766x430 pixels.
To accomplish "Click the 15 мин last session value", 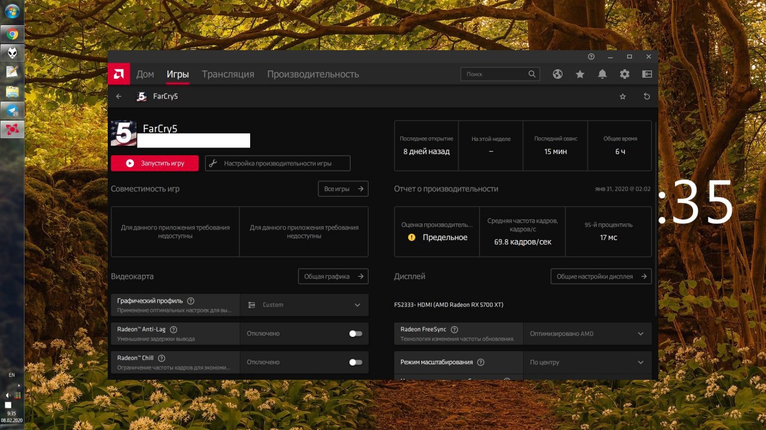I will point(555,151).
